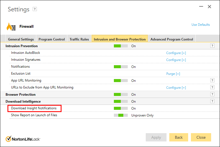Viewport: 220px width, 147px height.
Task: Click the Firewall flame icon
Action: tap(11, 27)
